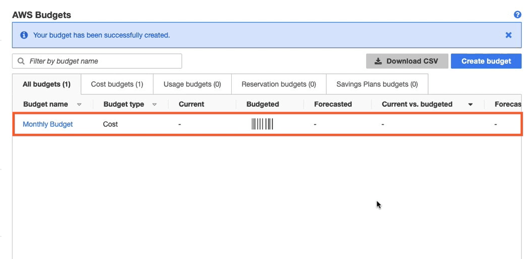This screenshot has height=259, width=529.
Task: Click the Forecasted column header
Action: pyautogui.click(x=333, y=104)
